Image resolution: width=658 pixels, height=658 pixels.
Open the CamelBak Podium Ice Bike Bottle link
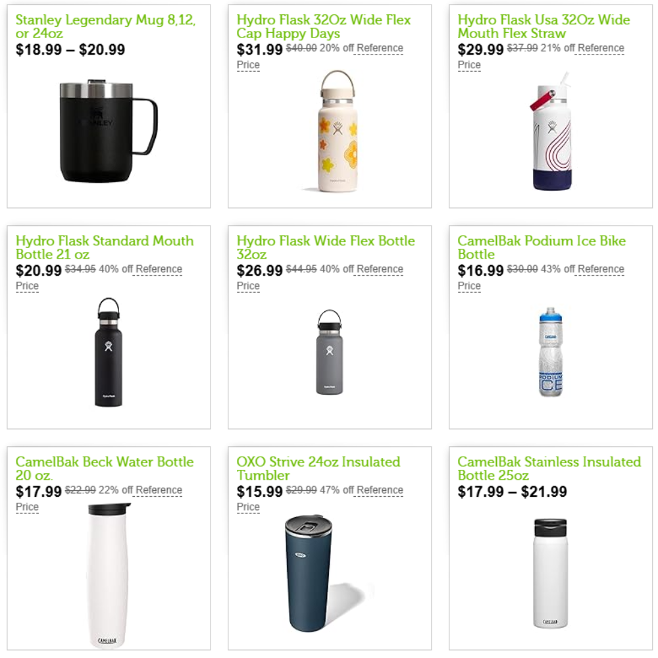tap(542, 247)
